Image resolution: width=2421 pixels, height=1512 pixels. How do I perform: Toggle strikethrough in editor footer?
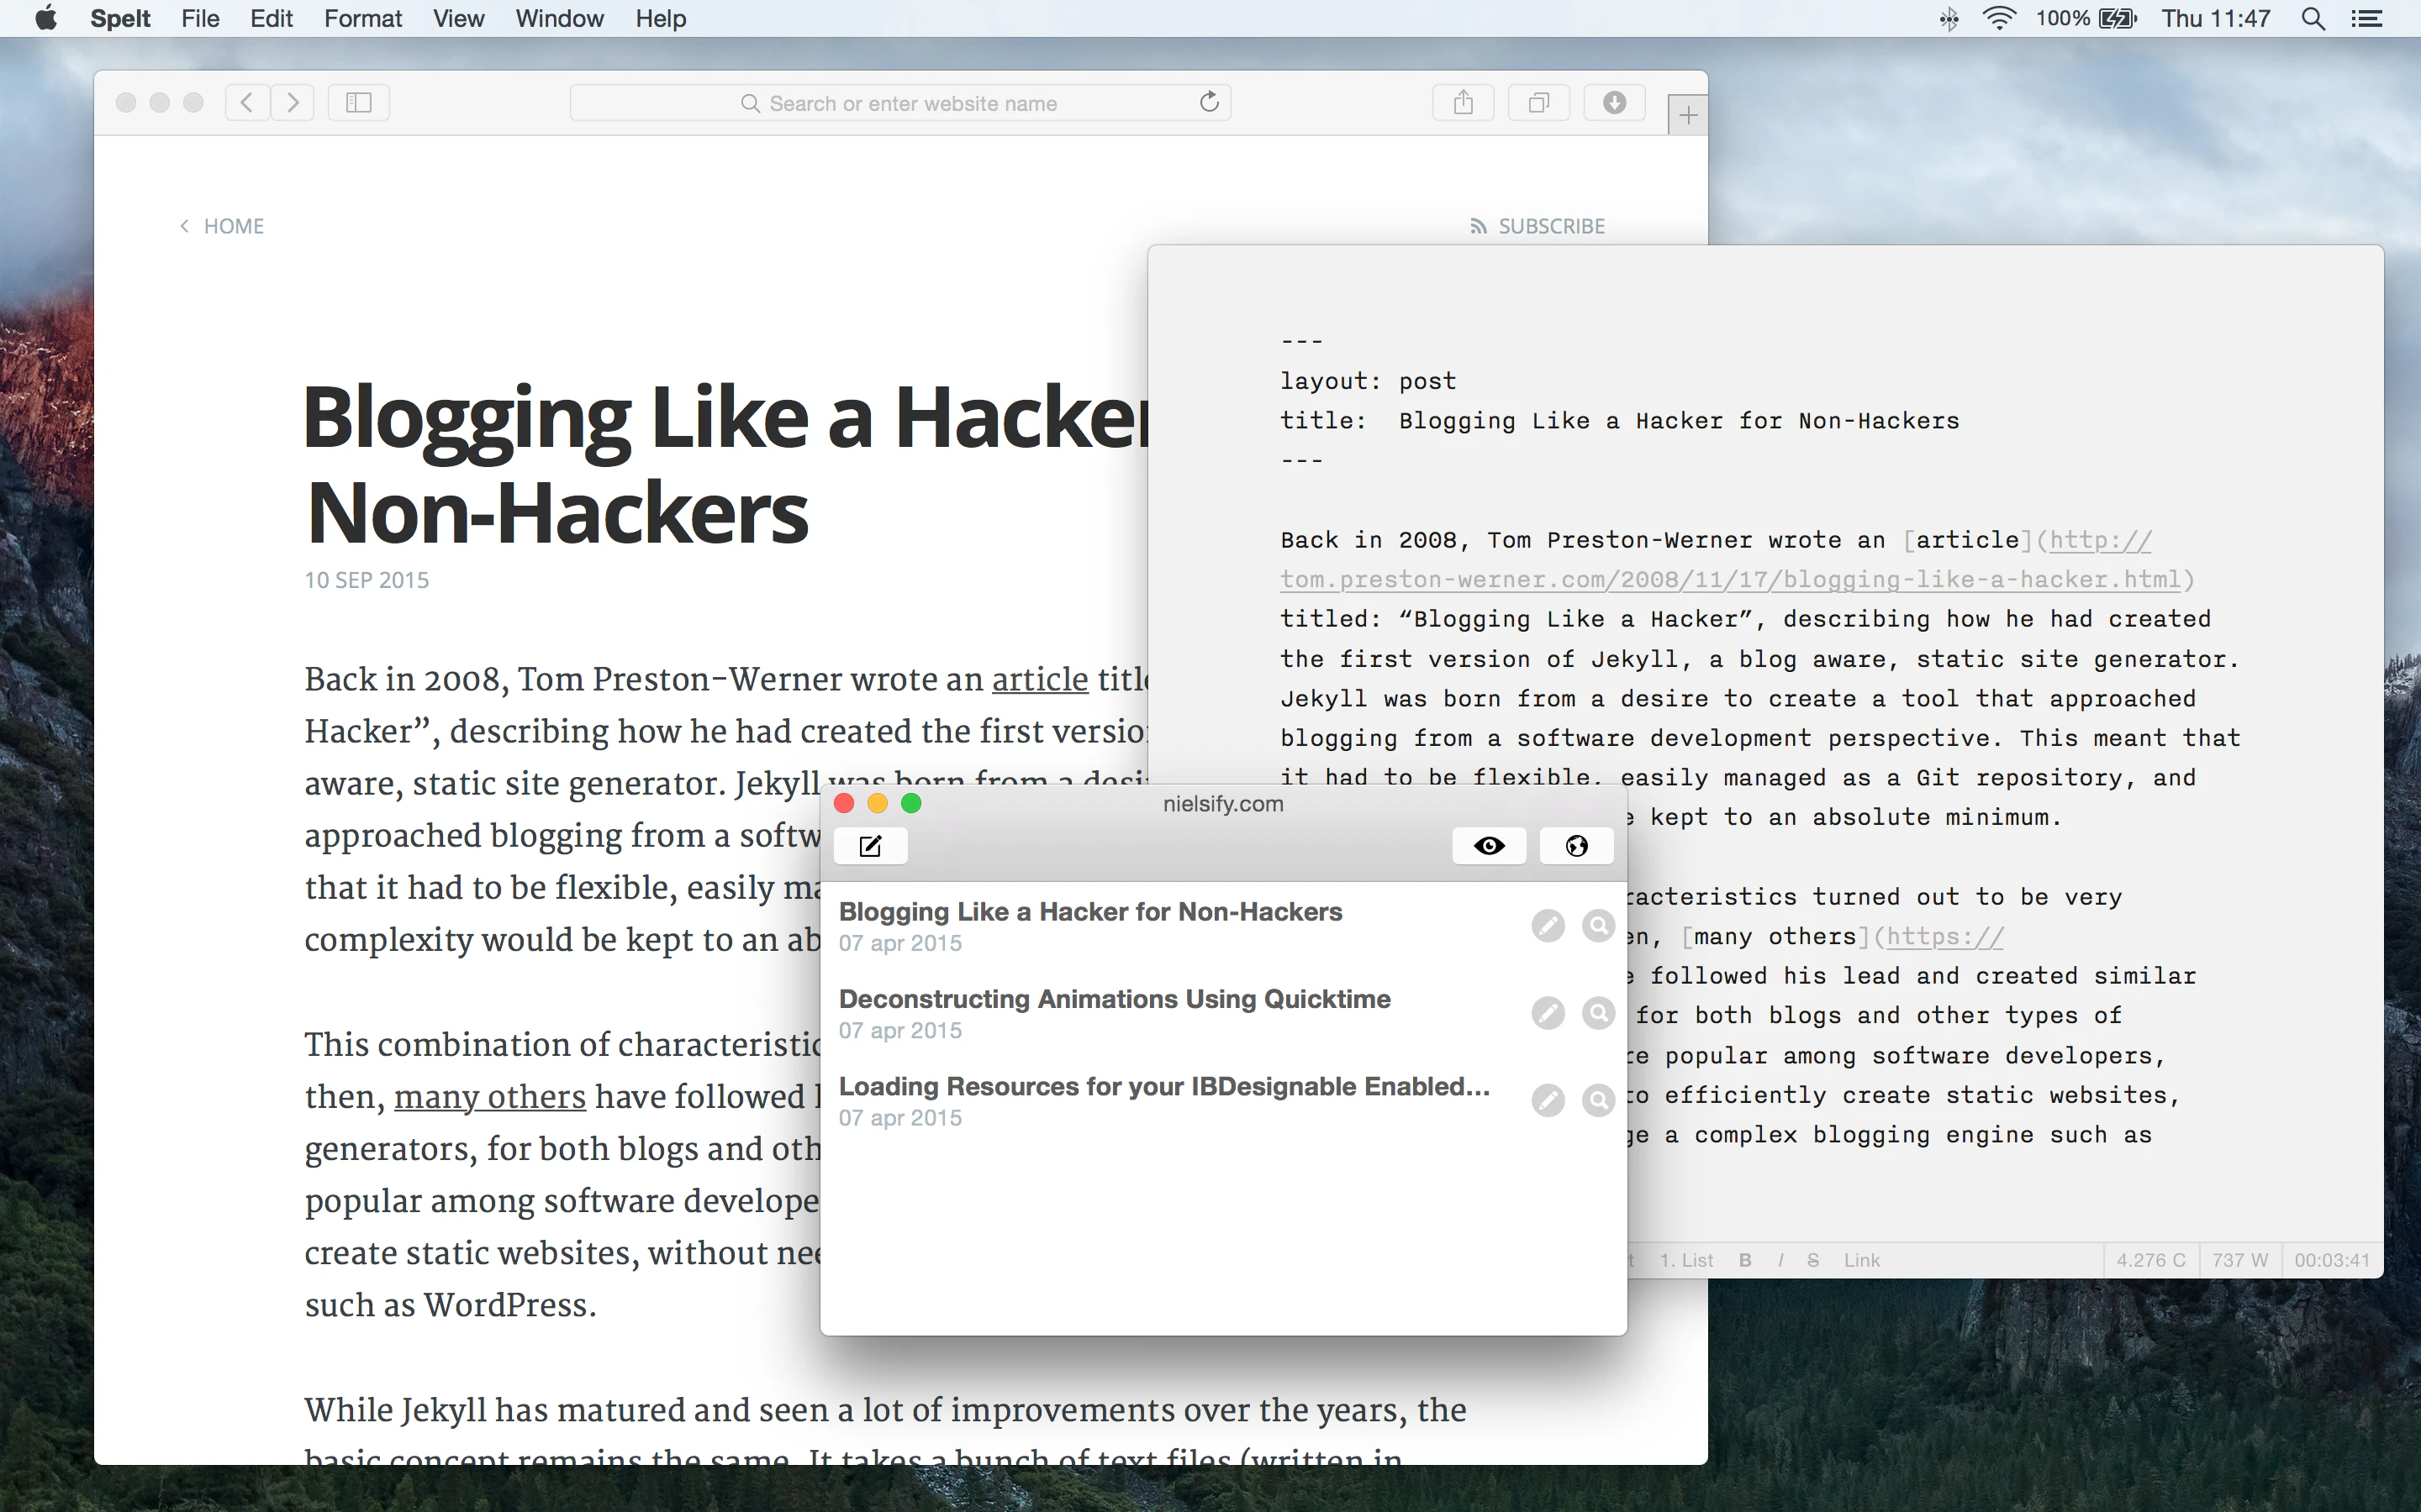pyautogui.click(x=1812, y=1260)
